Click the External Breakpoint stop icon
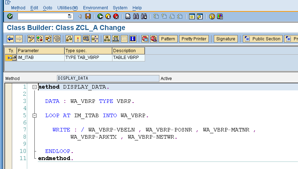Viewport: 298px width, 169px height. click(x=154, y=39)
